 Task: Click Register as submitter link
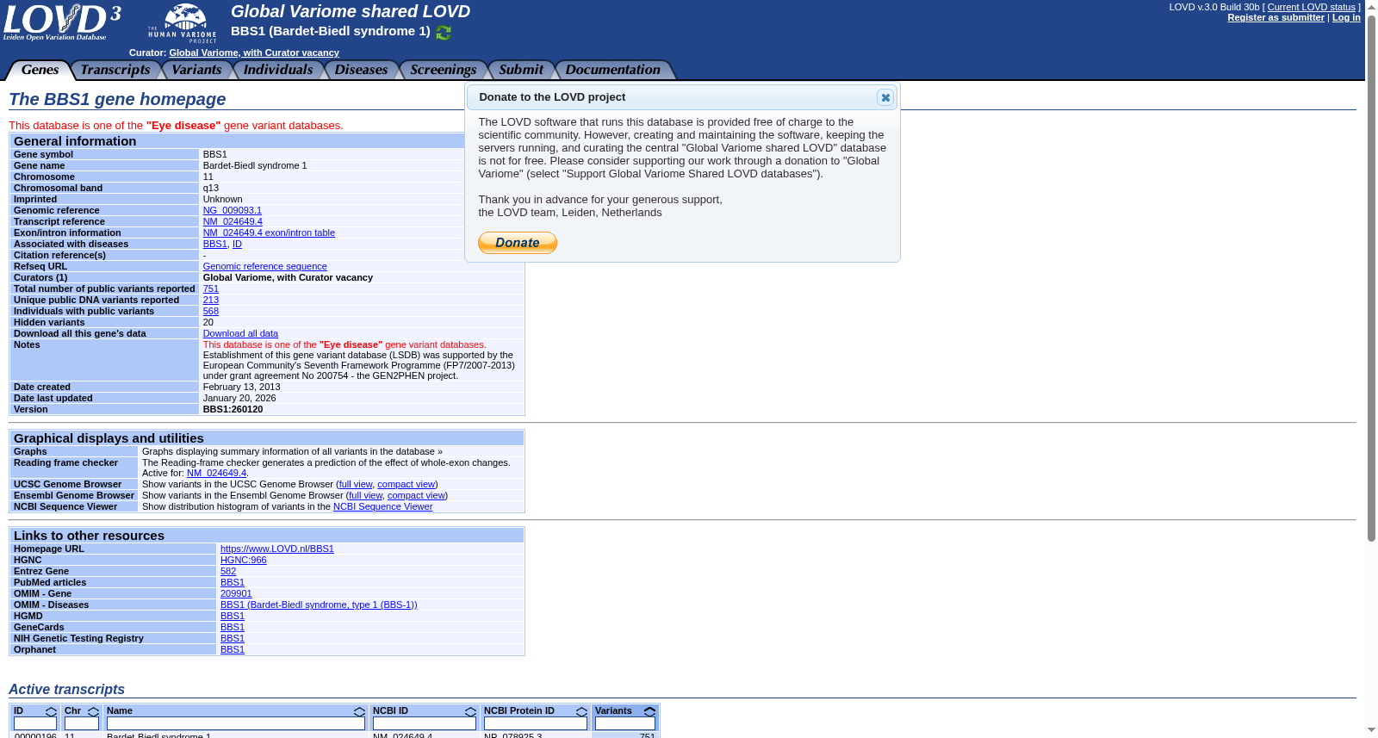click(1276, 17)
